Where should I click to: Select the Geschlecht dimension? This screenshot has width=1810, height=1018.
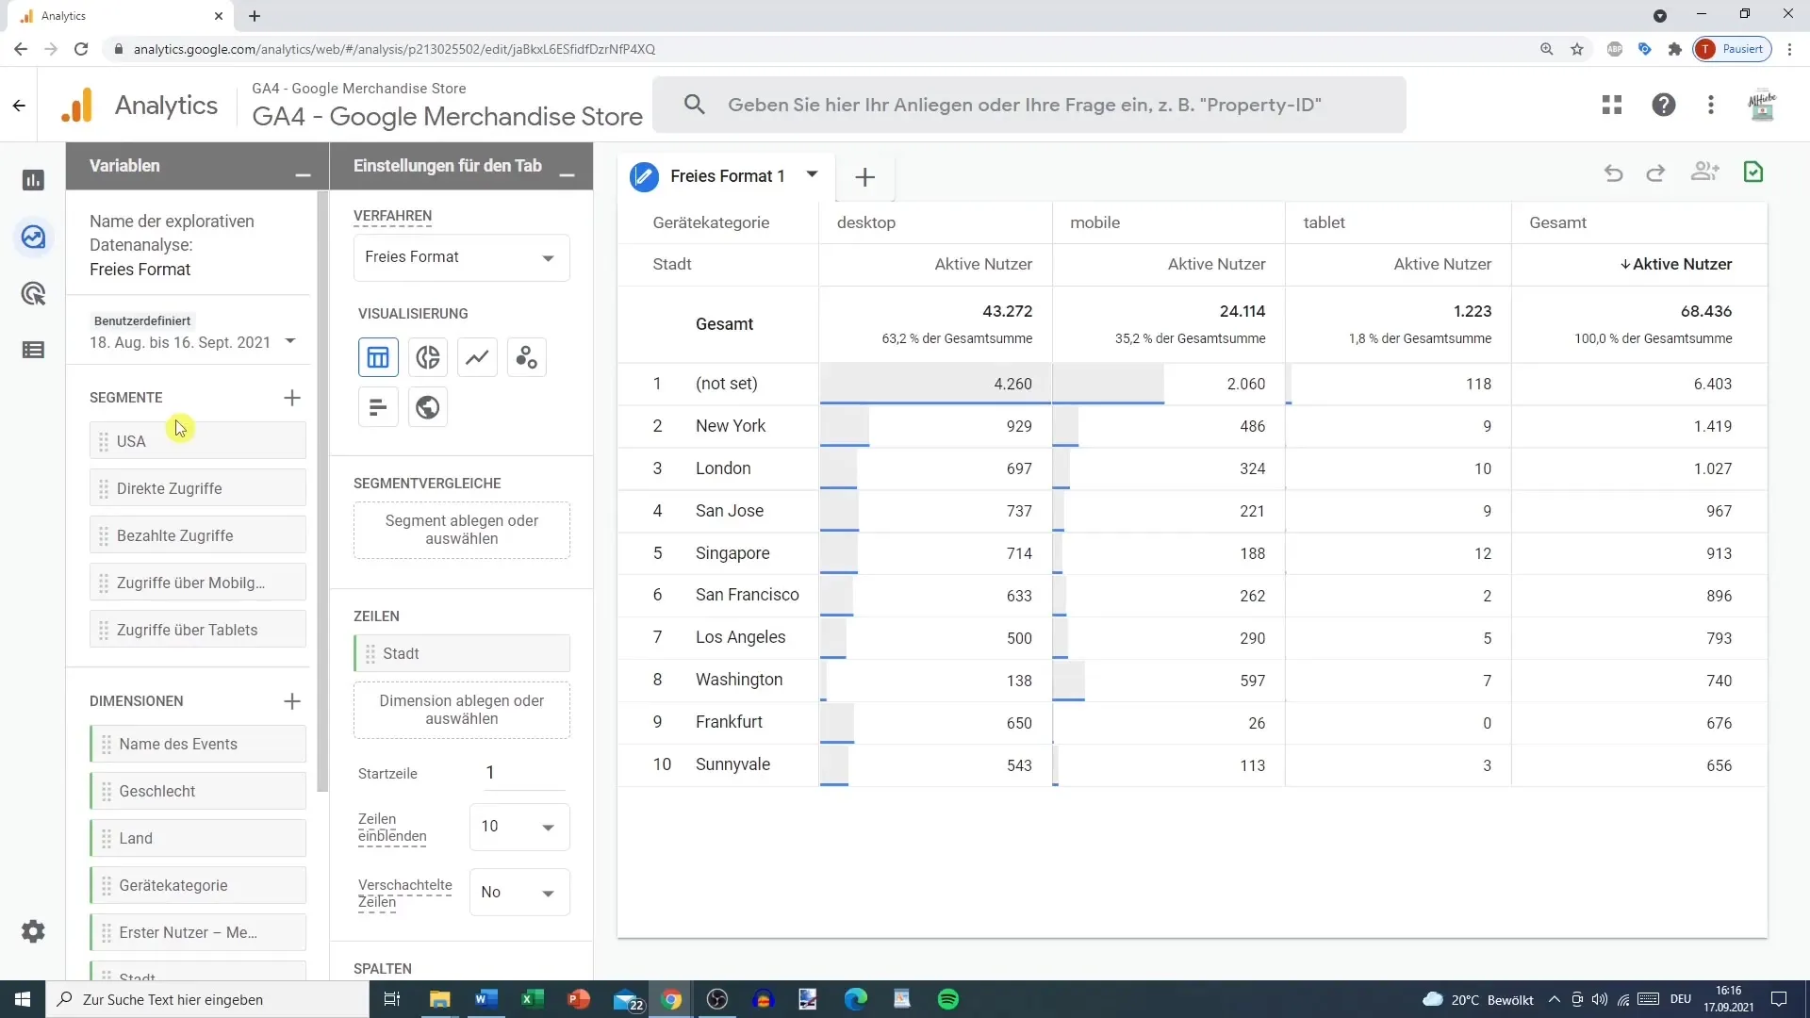click(x=198, y=791)
